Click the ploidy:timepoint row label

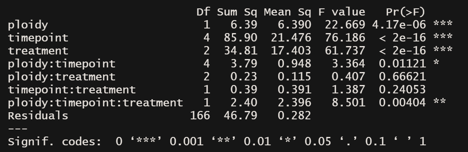(x=62, y=64)
